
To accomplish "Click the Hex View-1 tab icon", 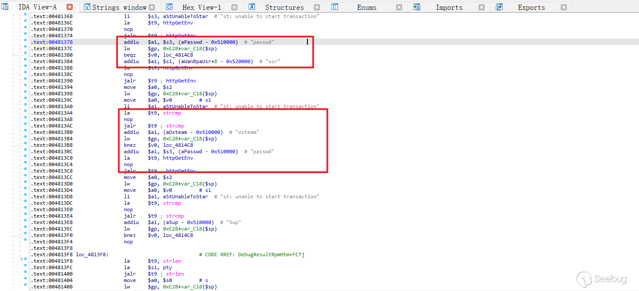I will tap(169, 7).
